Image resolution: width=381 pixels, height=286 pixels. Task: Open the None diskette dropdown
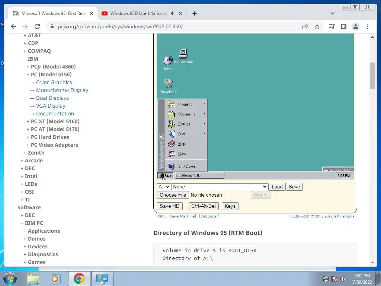(220, 187)
